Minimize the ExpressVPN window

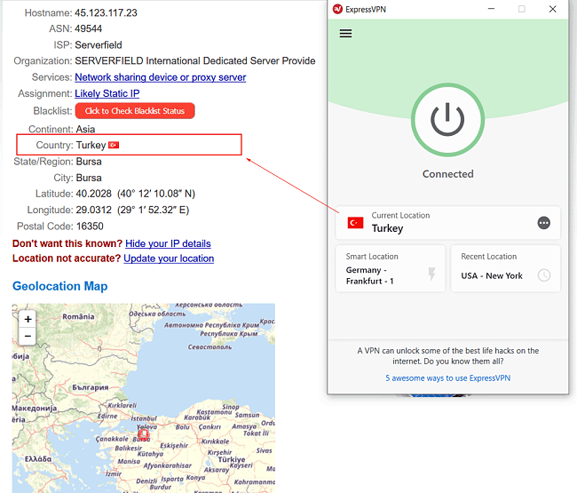491,9
